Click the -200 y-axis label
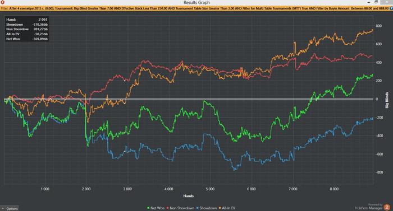Image resolution: width=393 pixels, height=211 pixels. coord(378,118)
